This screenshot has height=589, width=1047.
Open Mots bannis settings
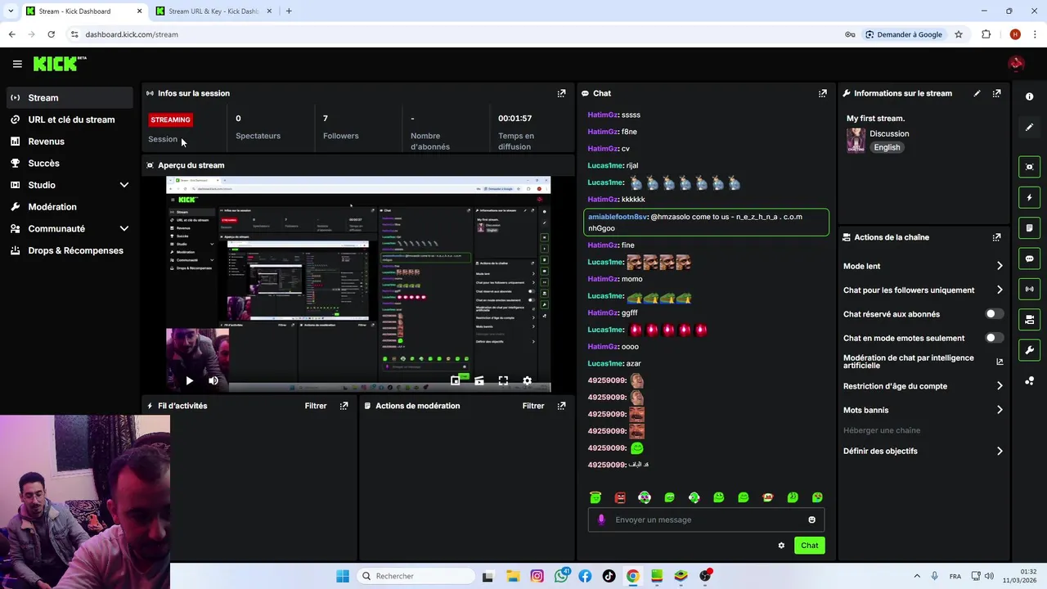(923, 410)
